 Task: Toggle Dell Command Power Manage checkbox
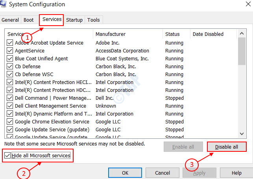pyautogui.click(x=10, y=98)
